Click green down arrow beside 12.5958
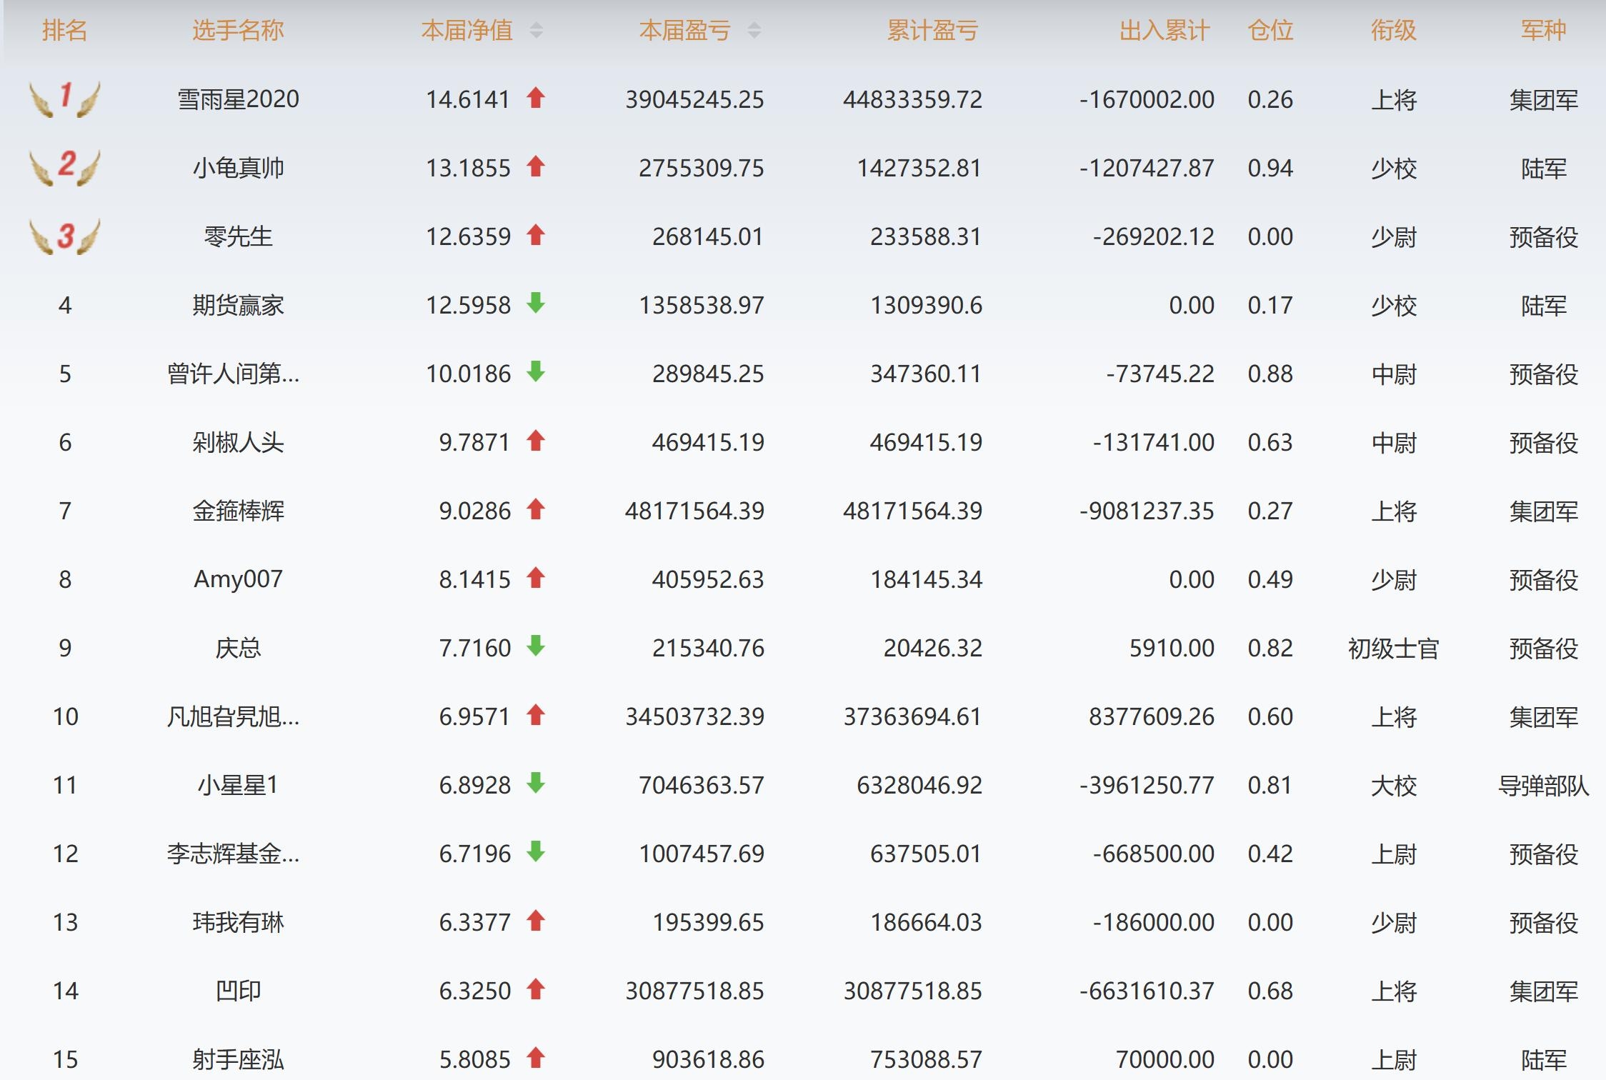 coord(536,304)
